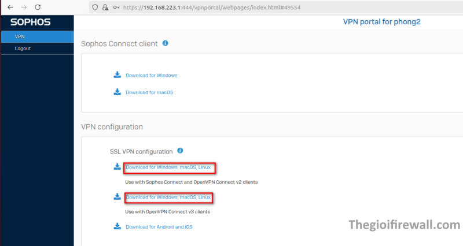Click the Sophos logo in sidebar

pyautogui.click(x=30, y=23)
